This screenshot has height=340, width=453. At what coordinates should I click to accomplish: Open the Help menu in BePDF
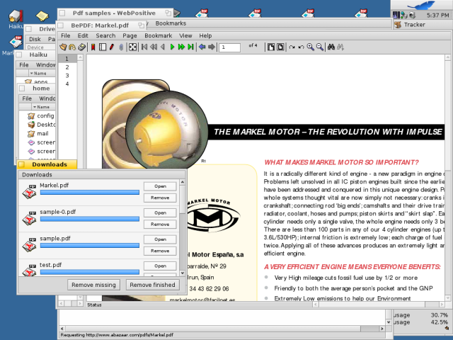pyautogui.click(x=205, y=35)
